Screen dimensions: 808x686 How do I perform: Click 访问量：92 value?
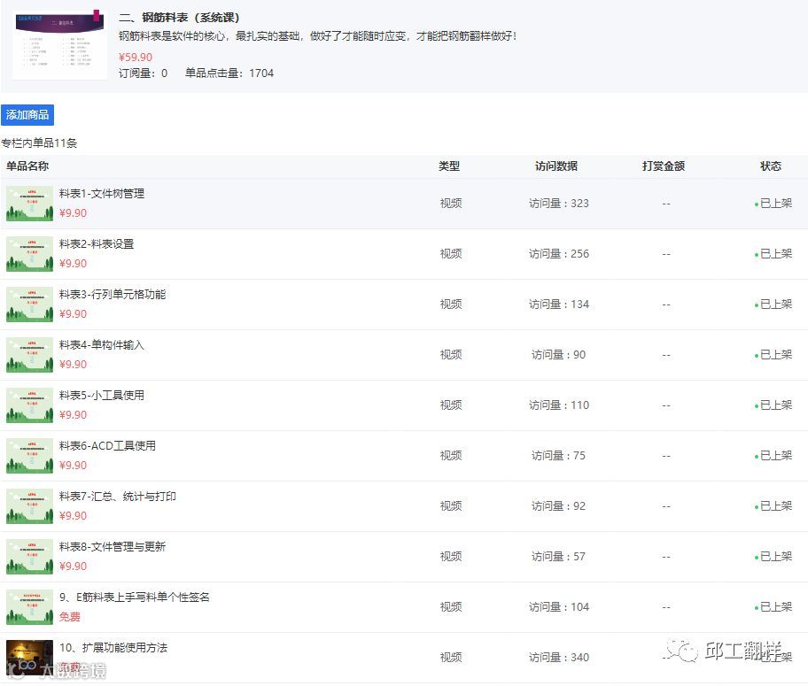[558, 506]
